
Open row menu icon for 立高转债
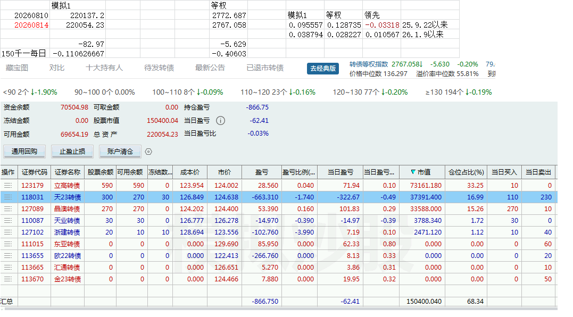(7, 186)
